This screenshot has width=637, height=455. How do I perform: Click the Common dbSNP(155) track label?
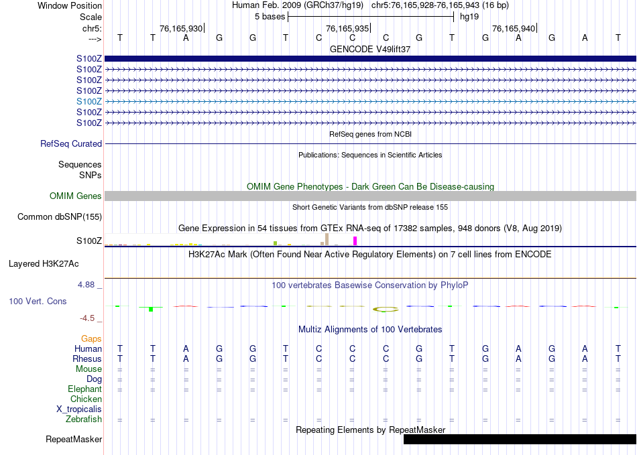coord(60,216)
